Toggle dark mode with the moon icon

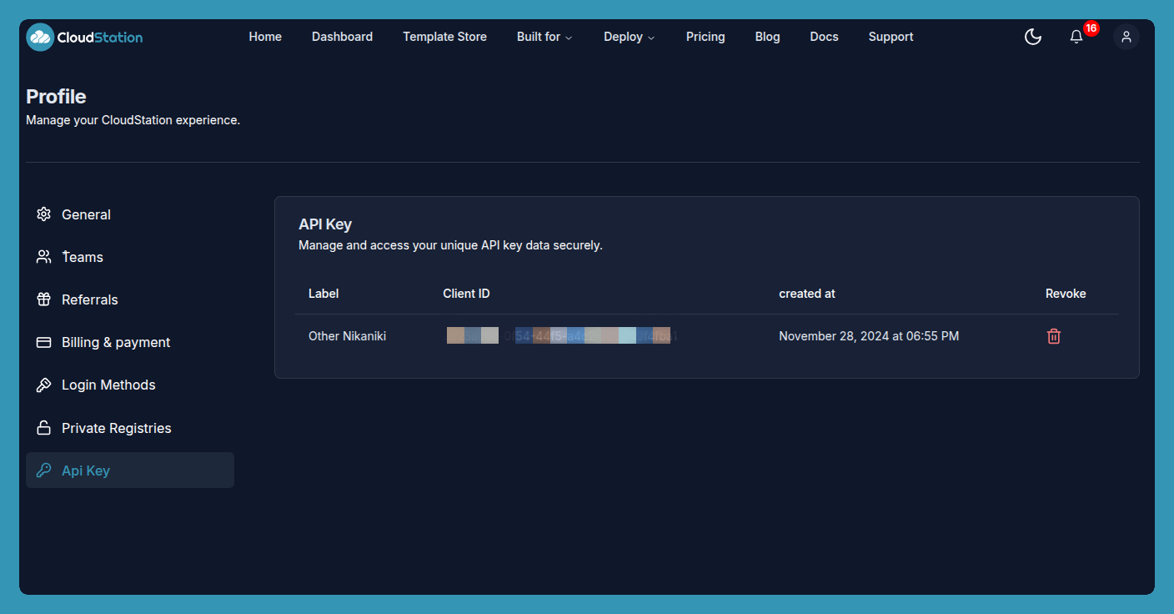click(x=1033, y=37)
